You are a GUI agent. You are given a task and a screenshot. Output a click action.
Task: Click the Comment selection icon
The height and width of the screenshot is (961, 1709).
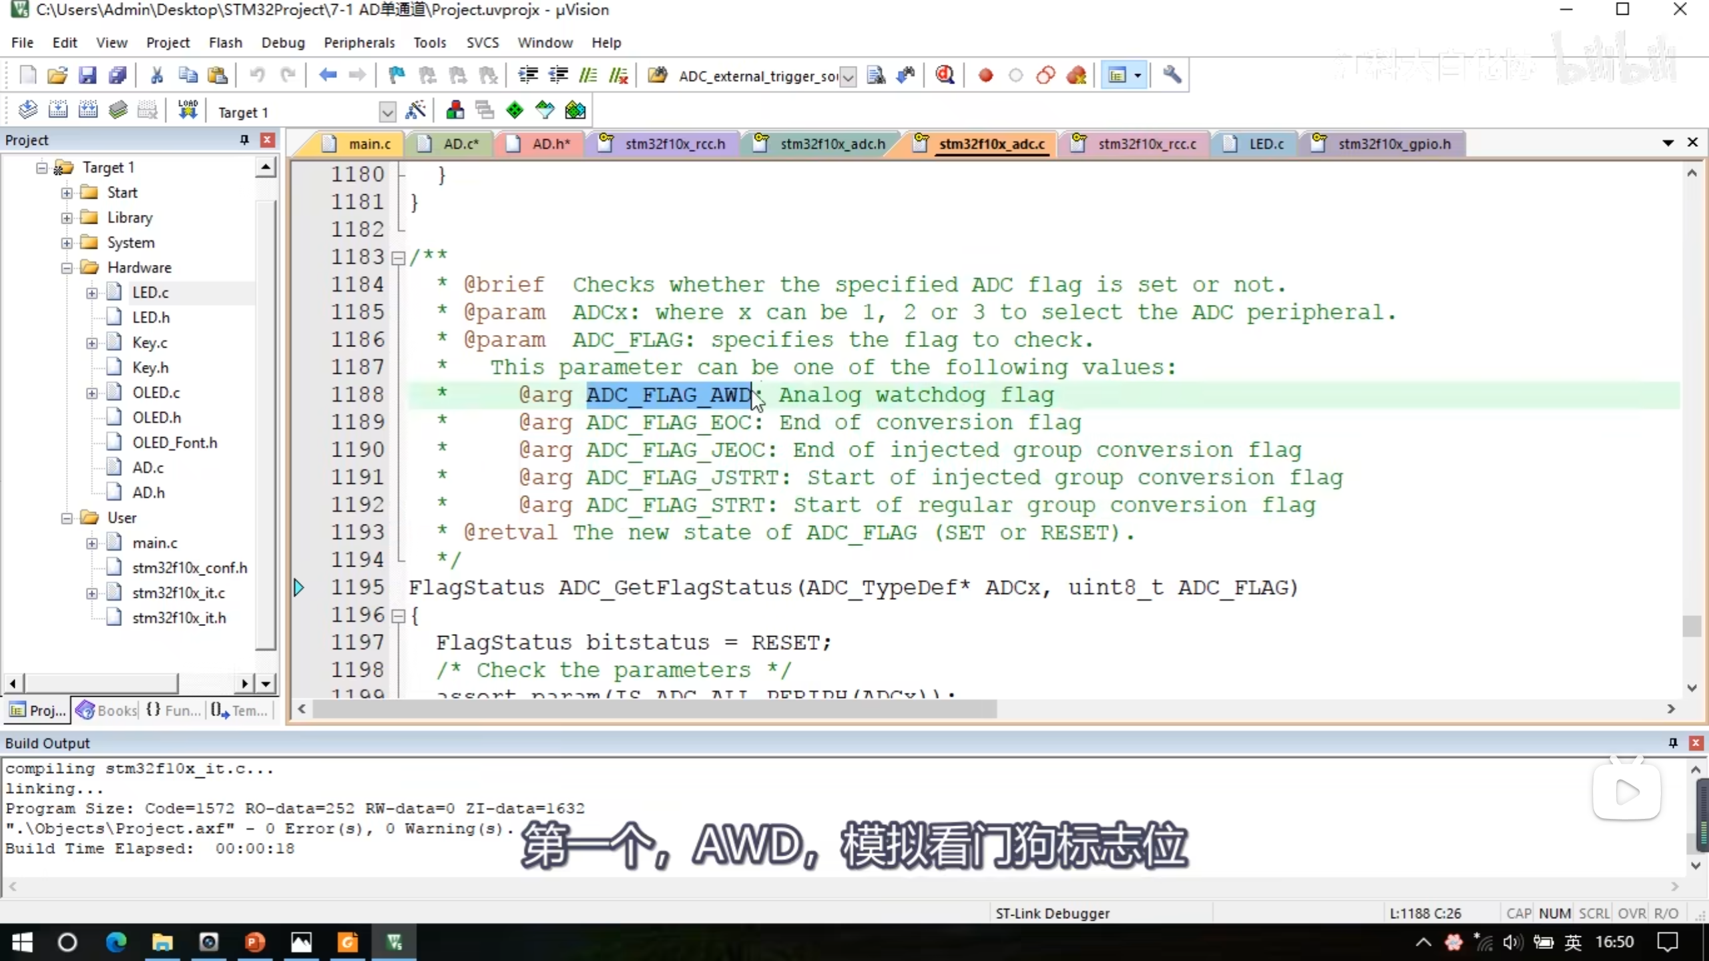click(588, 75)
